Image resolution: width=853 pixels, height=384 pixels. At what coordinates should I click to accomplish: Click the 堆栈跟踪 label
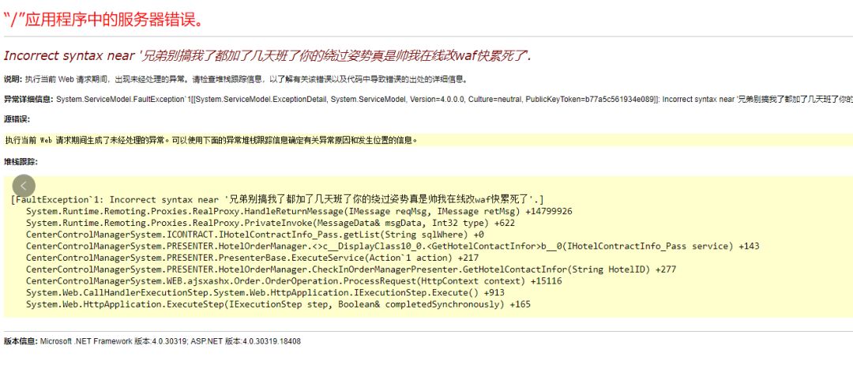pos(21,161)
